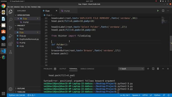This screenshot has height=97, width=172.
Task: Close the terminal panel
Action: [168, 69]
